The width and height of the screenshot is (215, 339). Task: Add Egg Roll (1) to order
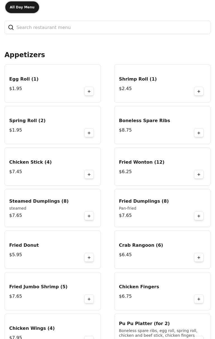[89, 91]
